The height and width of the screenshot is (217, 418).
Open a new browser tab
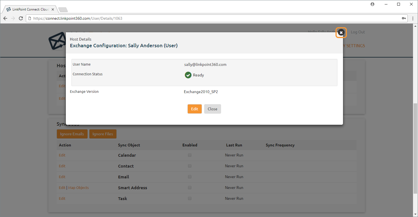pyautogui.click(x=63, y=10)
